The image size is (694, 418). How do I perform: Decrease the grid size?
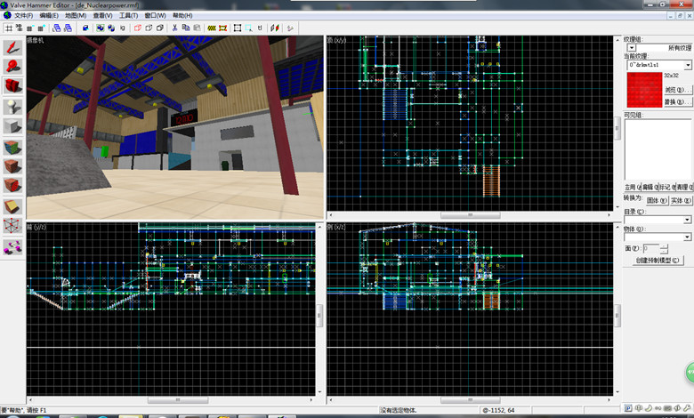(x=29, y=28)
